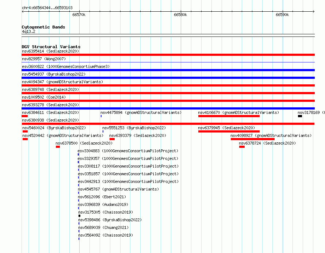
Task: Click red bar under nsv6379945
Action: pos(229,131)
